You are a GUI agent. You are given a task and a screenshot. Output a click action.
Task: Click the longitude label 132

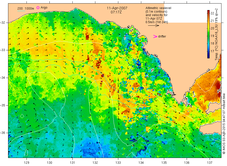tap(95, 163)
